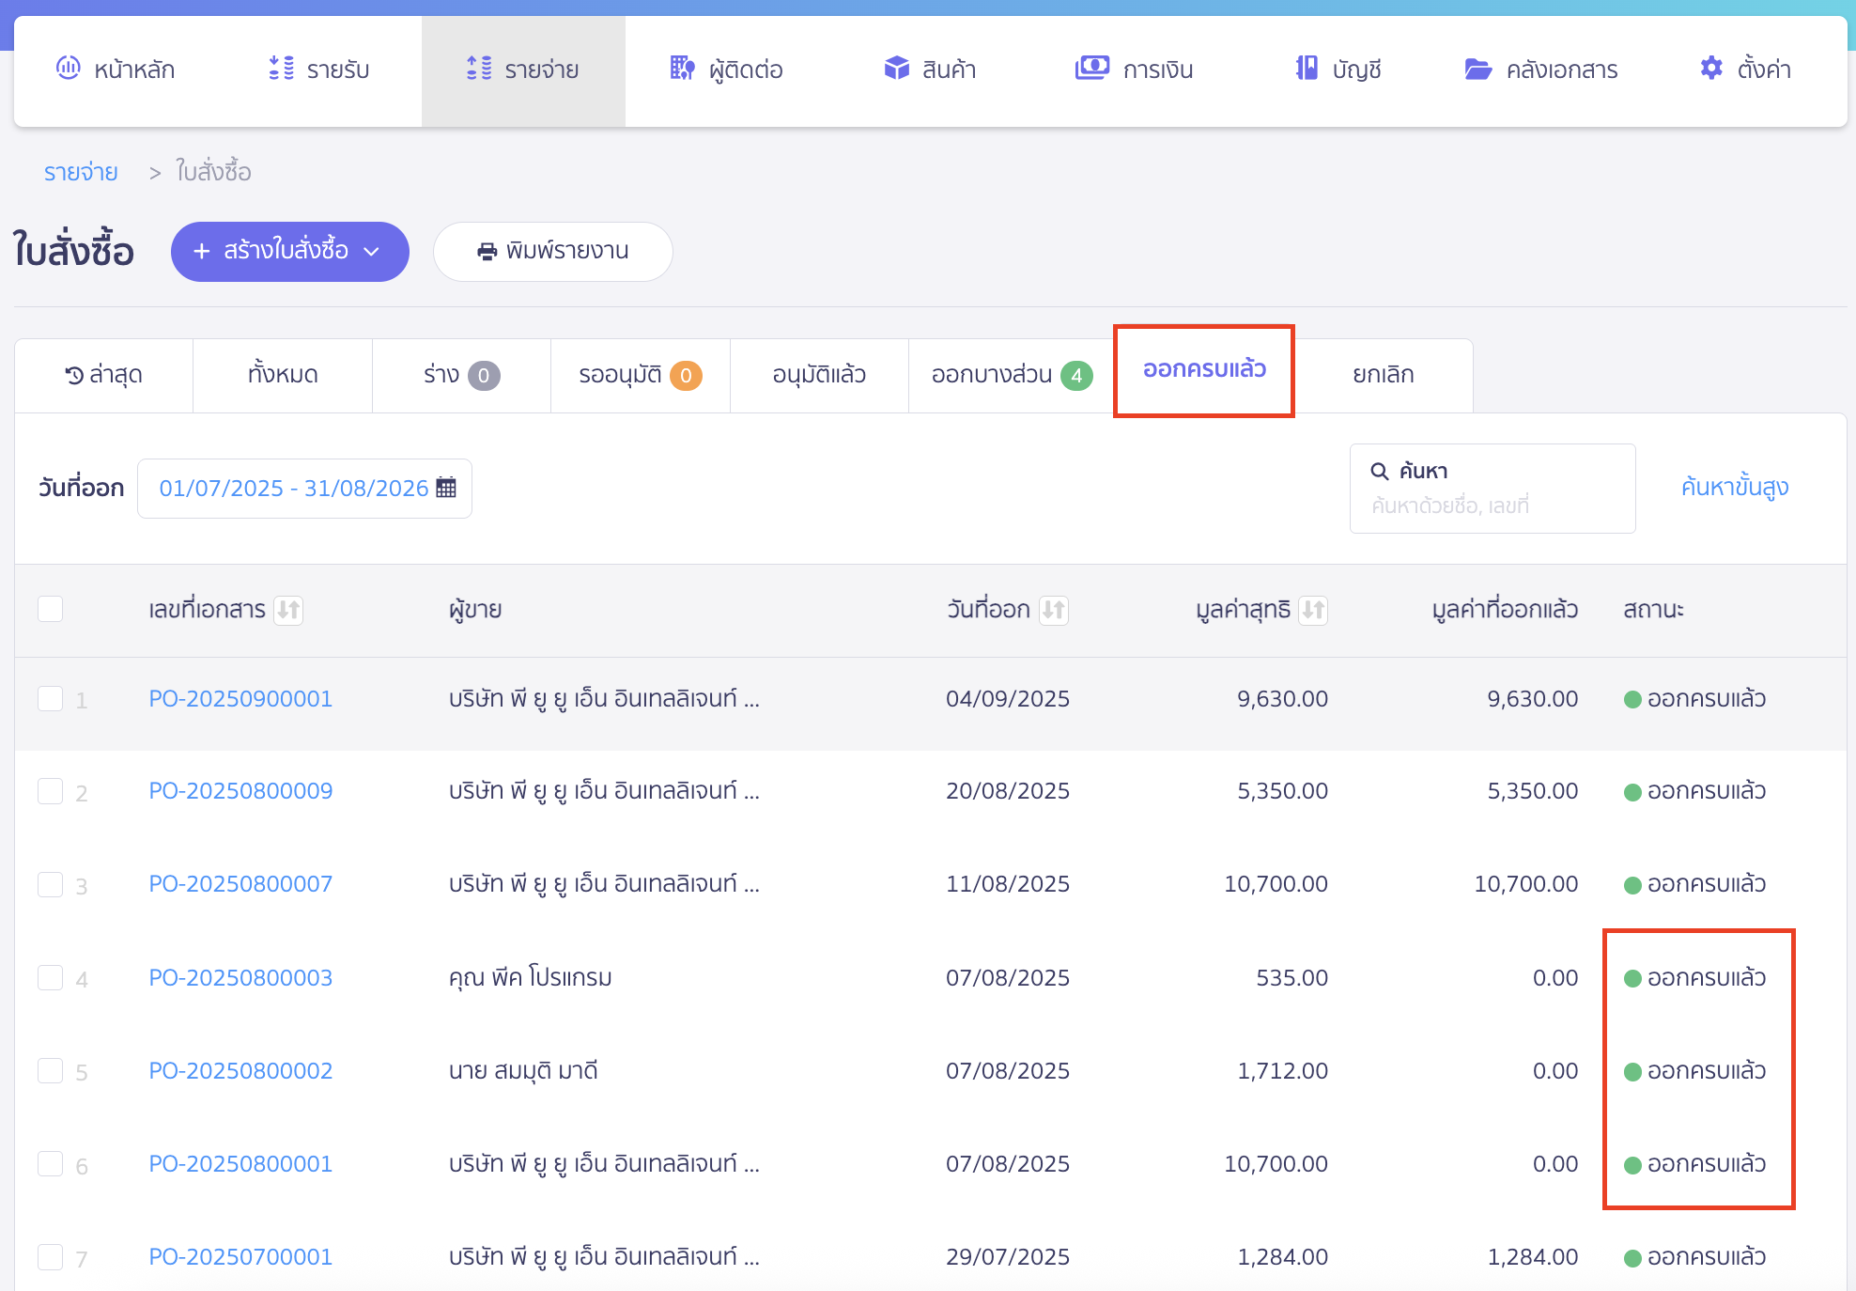Open the รออนุมัติ tab
The image size is (1856, 1291).
pos(640,375)
